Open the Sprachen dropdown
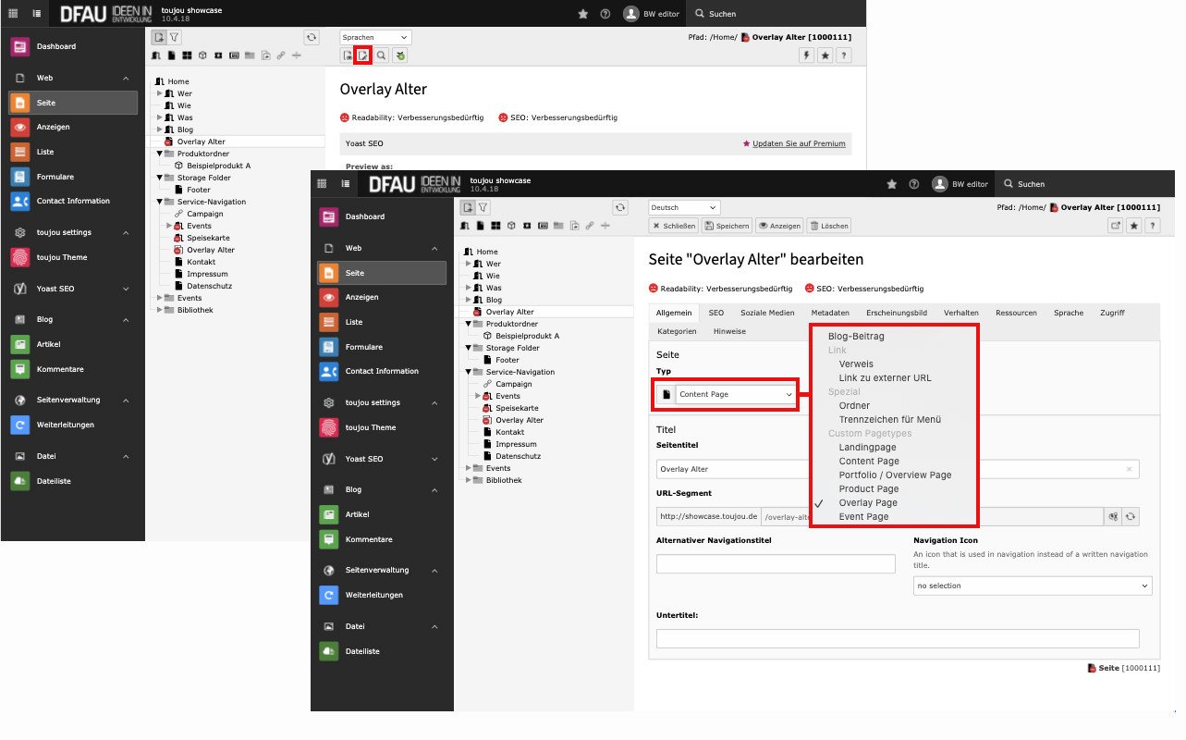This screenshot has width=1186, height=740. click(375, 37)
